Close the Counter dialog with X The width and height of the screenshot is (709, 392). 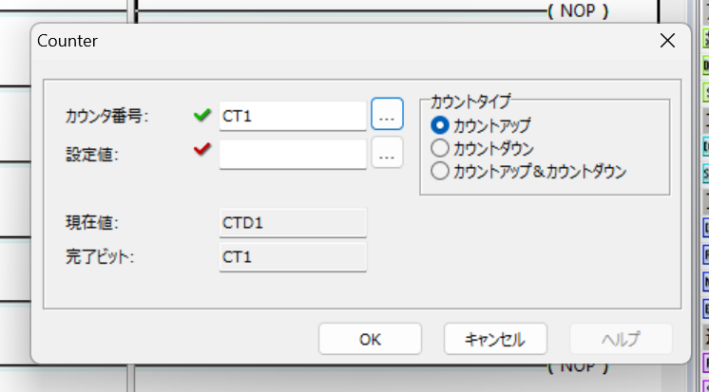[x=667, y=41]
